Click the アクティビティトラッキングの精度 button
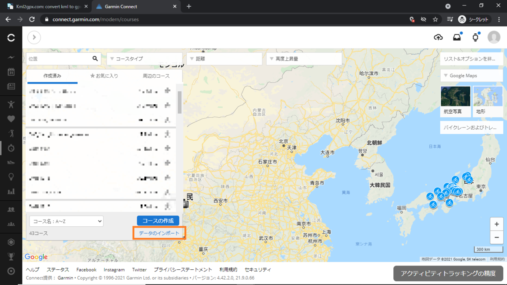Image resolution: width=507 pixels, height=285 pixels. (x=448, y=273)
